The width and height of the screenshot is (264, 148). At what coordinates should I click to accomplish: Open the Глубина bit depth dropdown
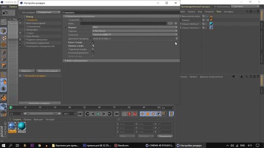click(x=135, y=31)
